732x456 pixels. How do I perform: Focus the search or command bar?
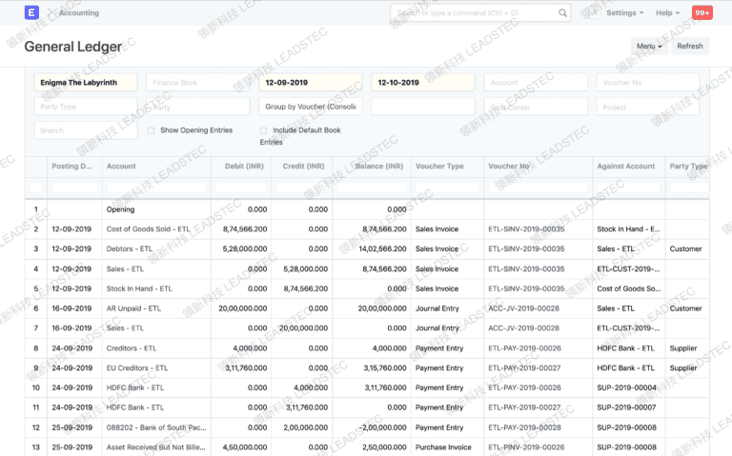click(480, 13)
